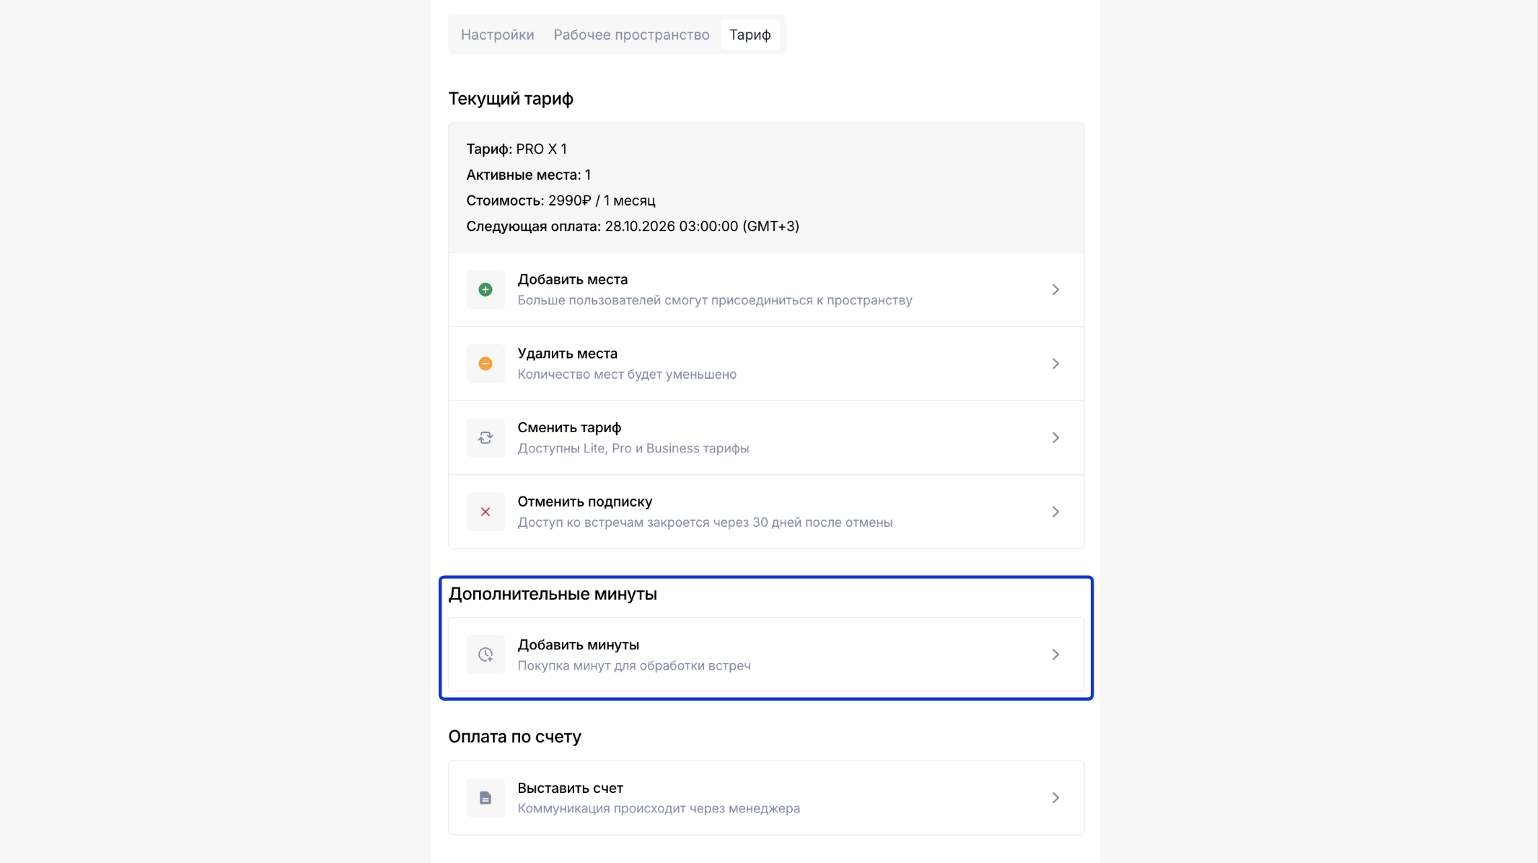Switch to the Настройки tab
This screenshot has height=863, width=1538.
point(497,35)
